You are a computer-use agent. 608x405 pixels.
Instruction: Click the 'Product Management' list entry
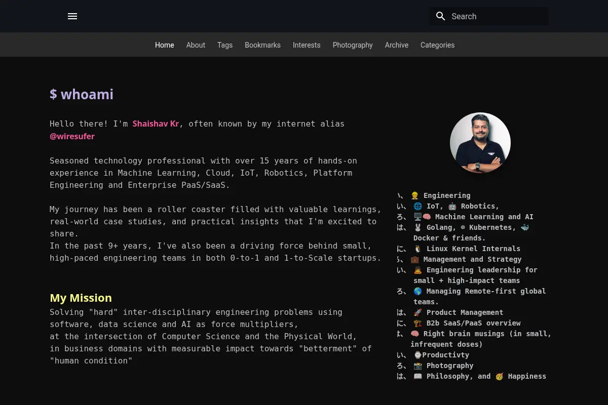465,312
